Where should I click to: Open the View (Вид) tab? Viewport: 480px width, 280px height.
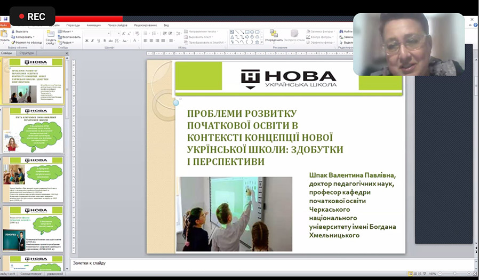pos(166,25)
